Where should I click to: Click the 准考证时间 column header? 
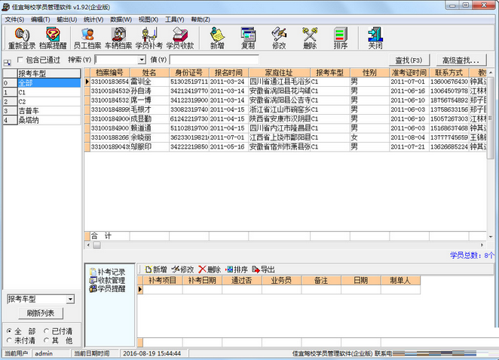(x=409, y=72)
